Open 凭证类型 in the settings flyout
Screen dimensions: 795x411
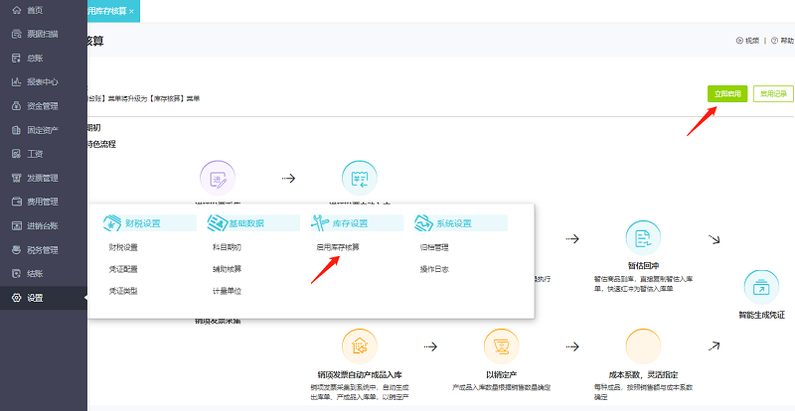pos(123,291)
